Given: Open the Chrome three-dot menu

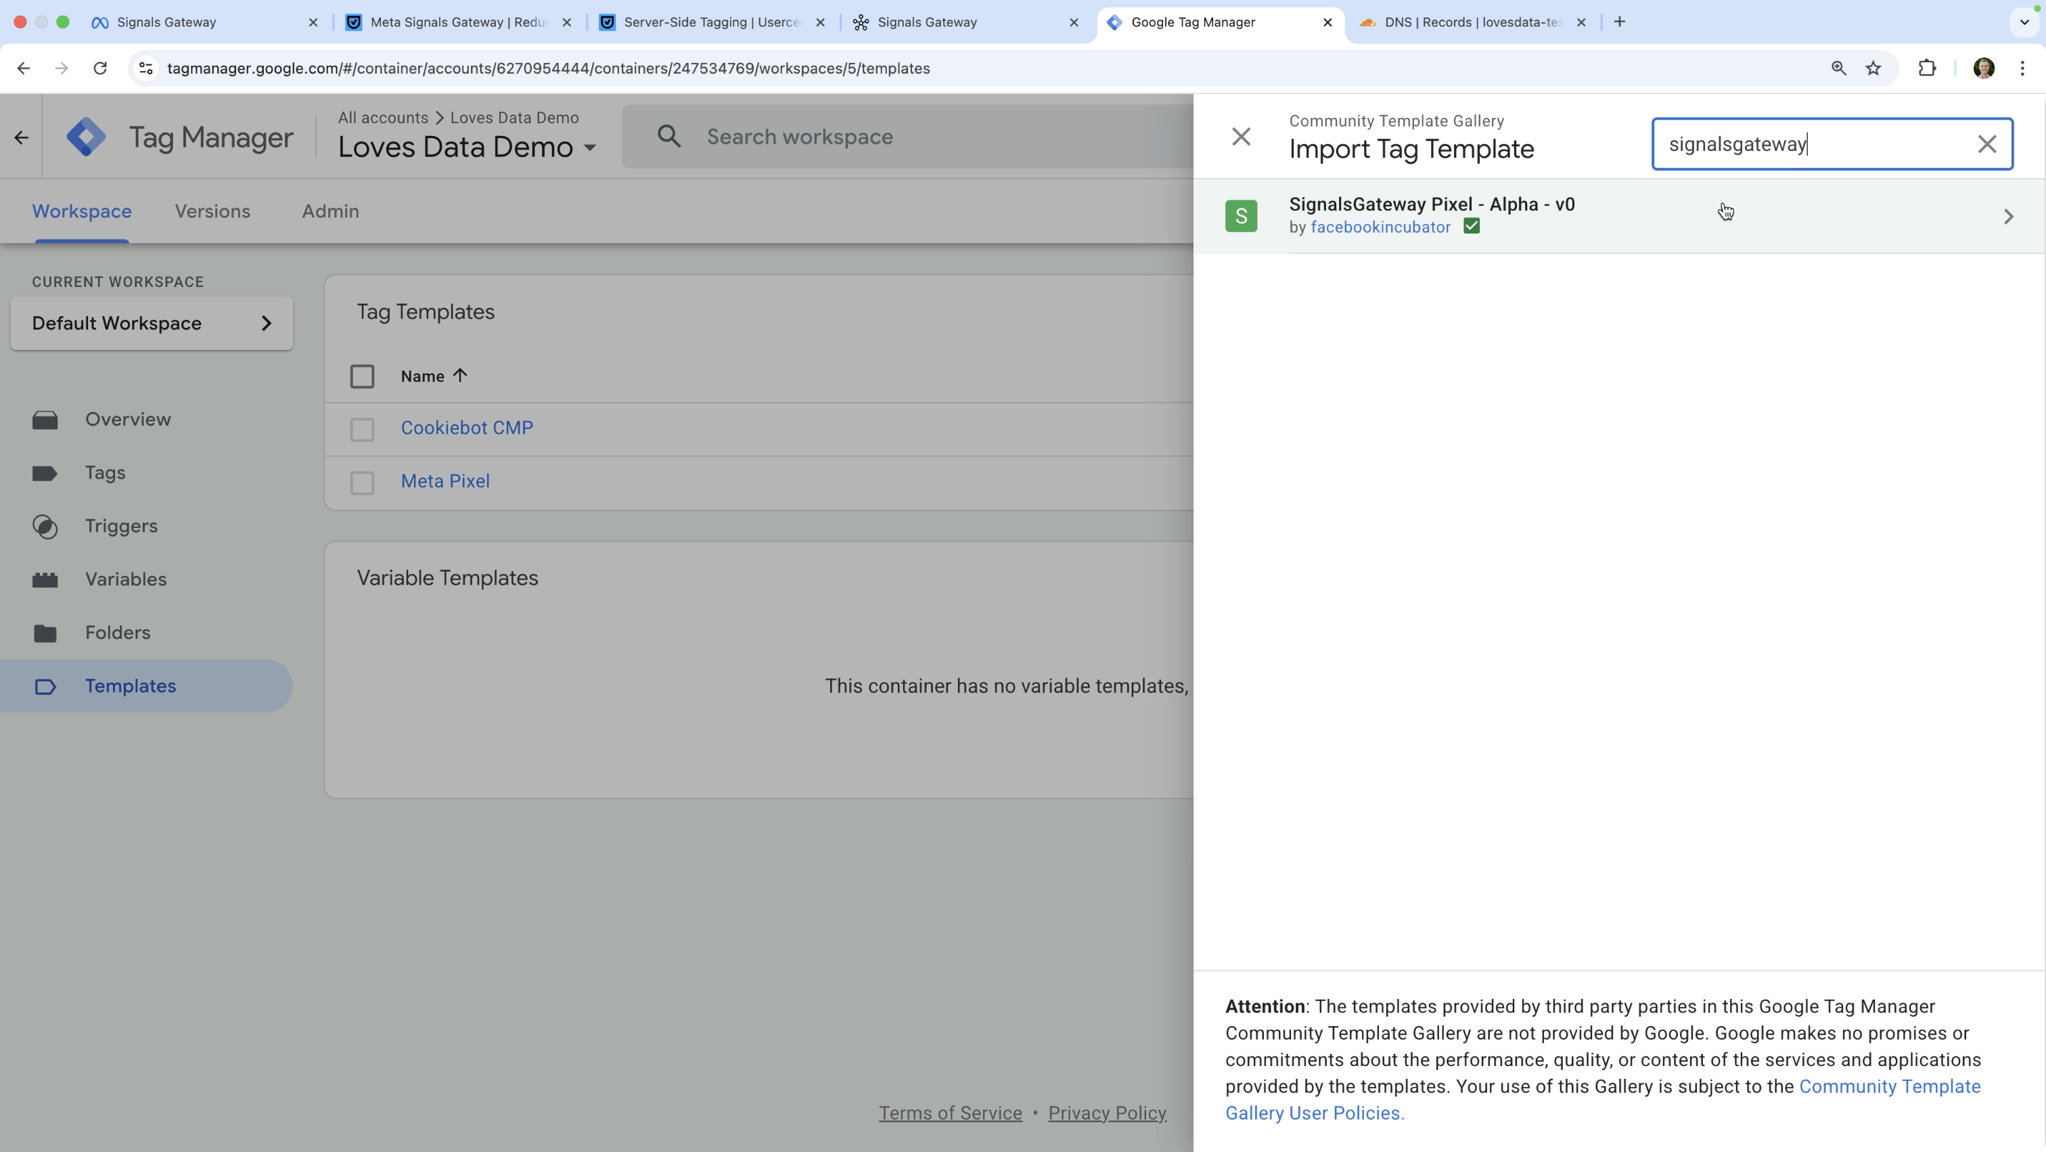Looking at the screenshot, I should coord(2022,68).
